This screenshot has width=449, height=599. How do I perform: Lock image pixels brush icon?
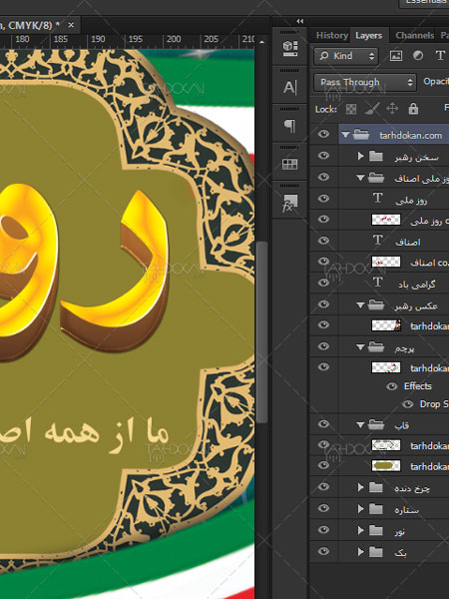372,109
